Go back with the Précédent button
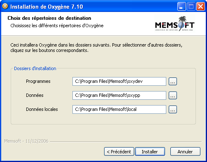The height and width of the screenshot is (162, 207). (119, 152)
